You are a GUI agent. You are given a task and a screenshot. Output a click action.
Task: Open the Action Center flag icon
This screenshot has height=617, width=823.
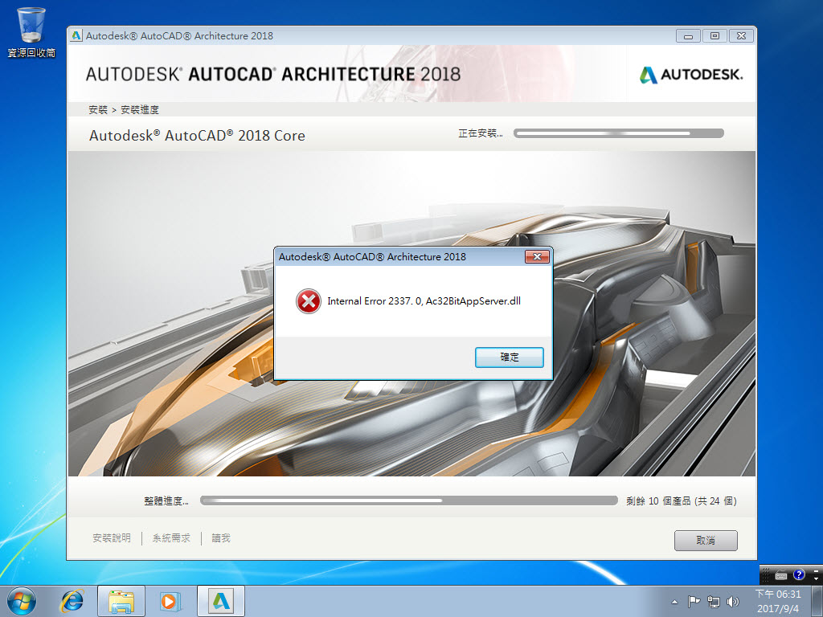[x=694, y=601]
